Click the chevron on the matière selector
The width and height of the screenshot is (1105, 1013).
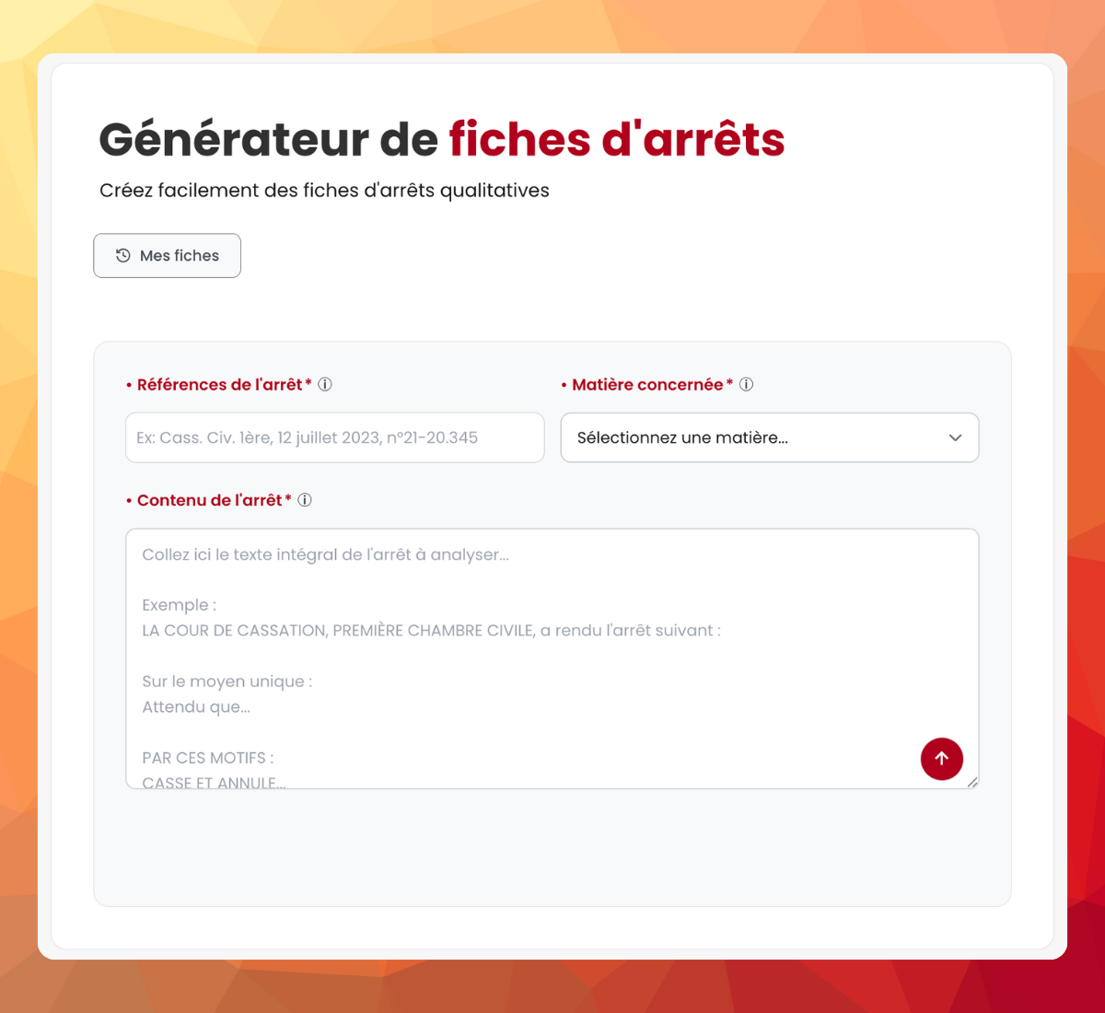pos(955,437)
